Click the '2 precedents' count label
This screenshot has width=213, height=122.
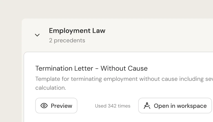click(67, 40)
